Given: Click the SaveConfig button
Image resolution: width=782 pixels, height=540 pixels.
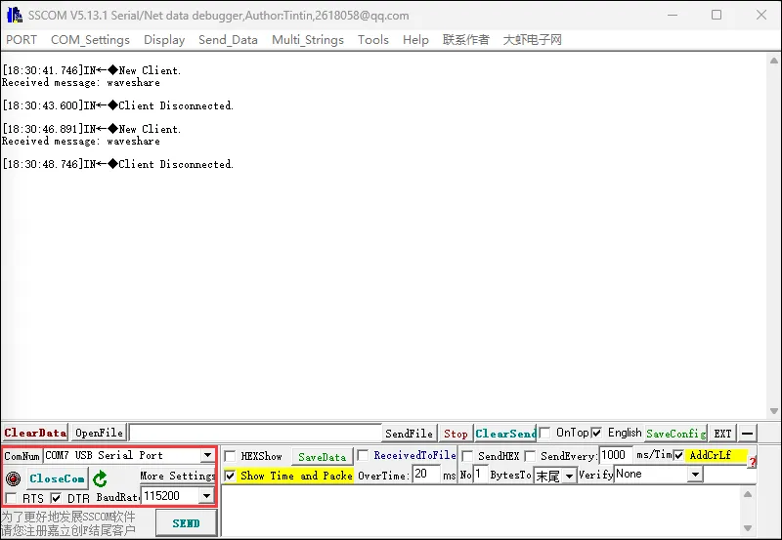Looking at the screenshot, I should tap(674, 433).
